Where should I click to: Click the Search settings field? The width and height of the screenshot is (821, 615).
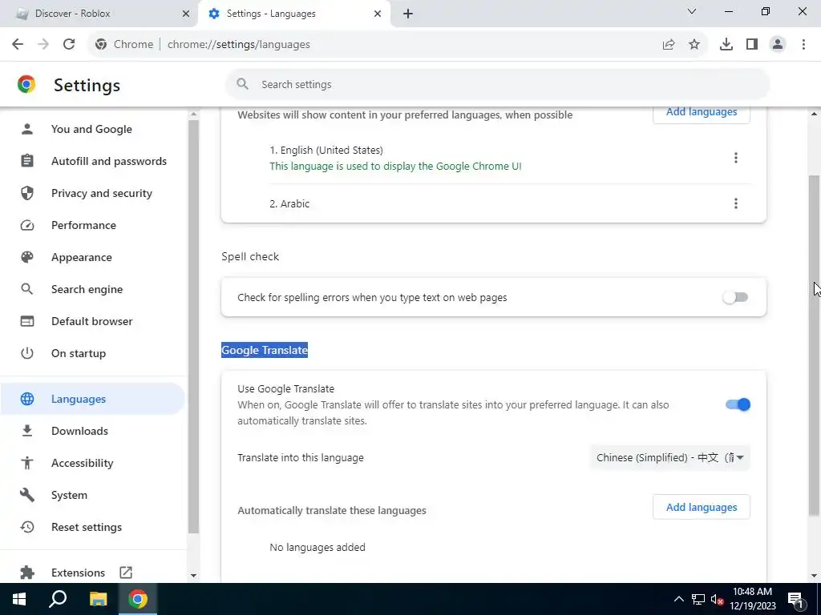[497, 84]
